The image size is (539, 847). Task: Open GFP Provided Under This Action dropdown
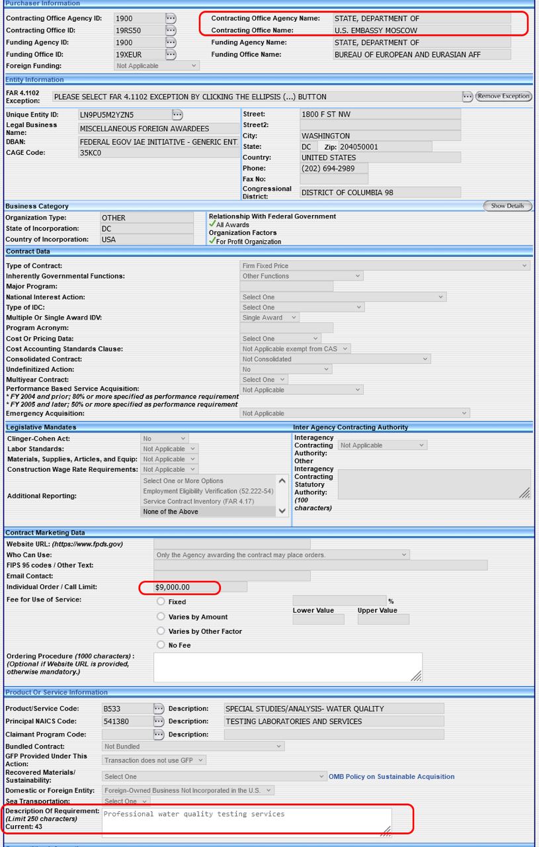(155, 761)
